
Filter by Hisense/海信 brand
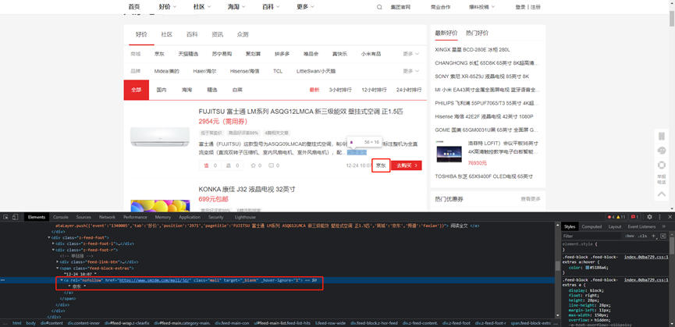(x=244, y=71)
